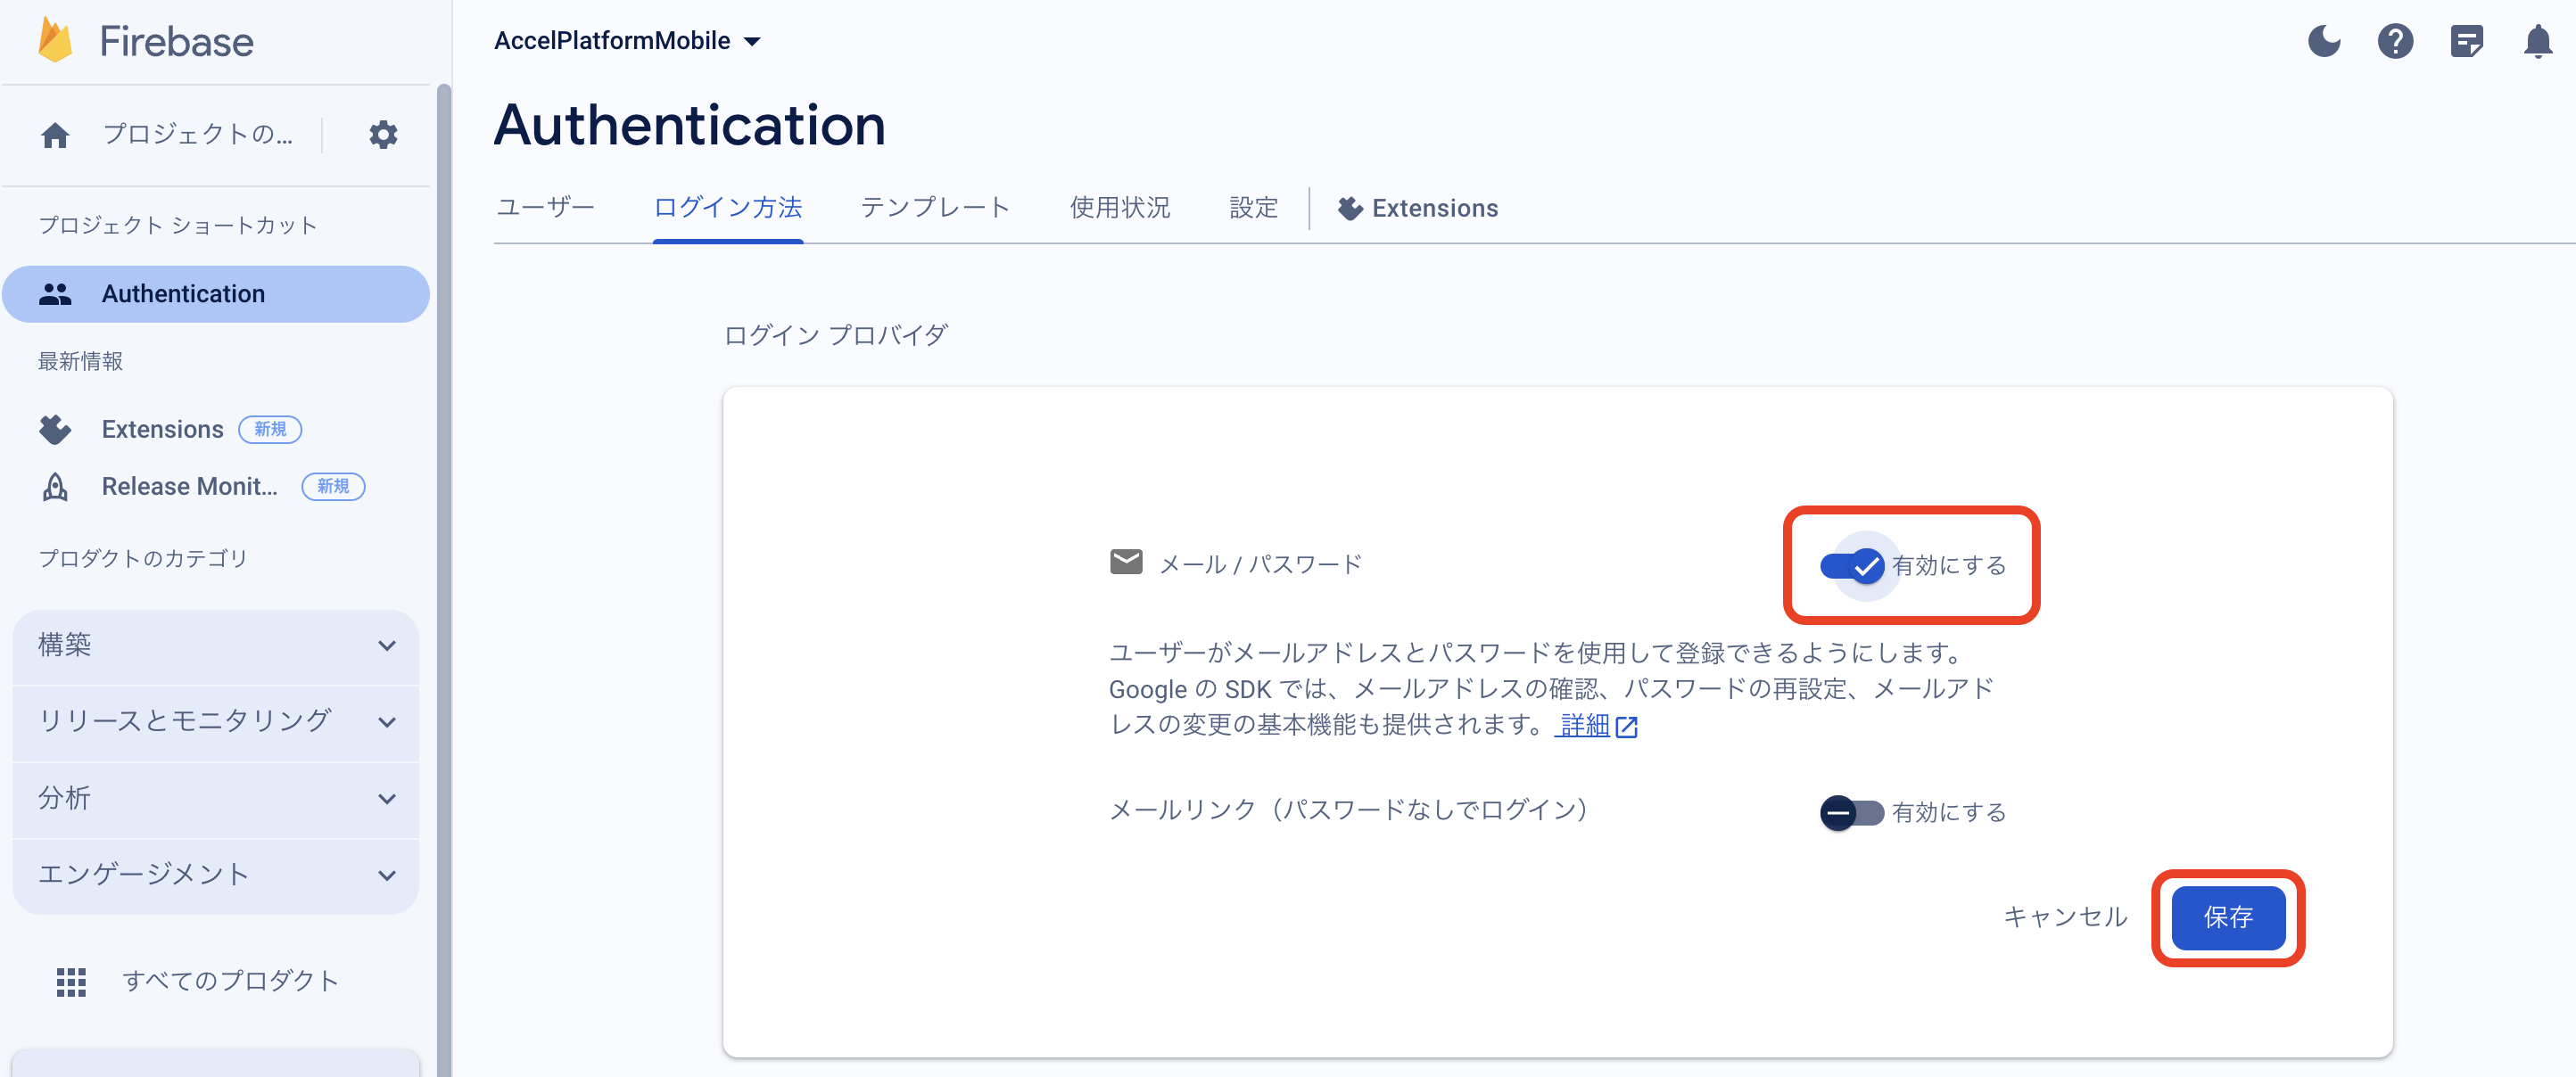Image resolution: width=2576 pixels, height=1077 pixels.
Task: Click the Firebase flame logo icon
Action: point(55,40)
